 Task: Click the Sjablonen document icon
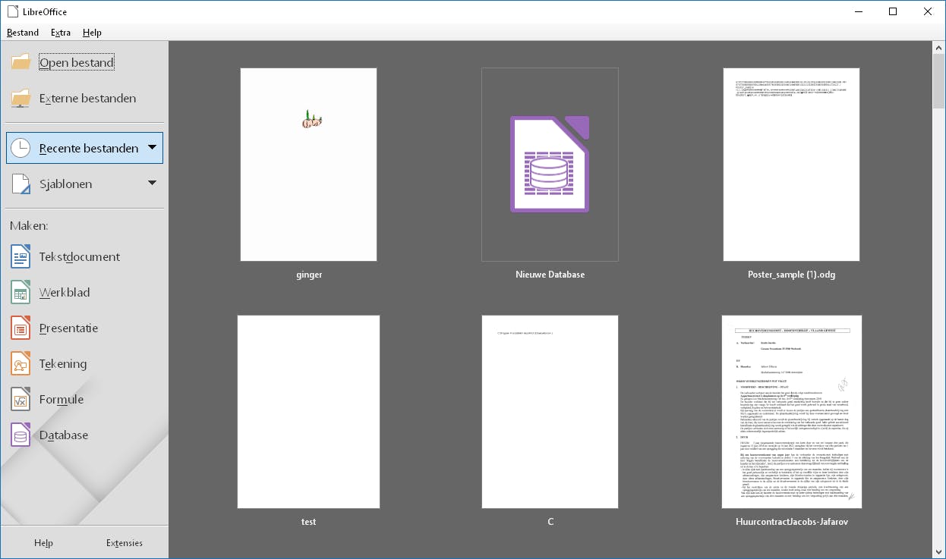tap(20, 184)
